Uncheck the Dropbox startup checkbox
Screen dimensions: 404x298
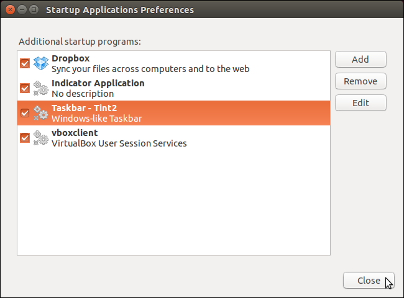click(25, 63)
